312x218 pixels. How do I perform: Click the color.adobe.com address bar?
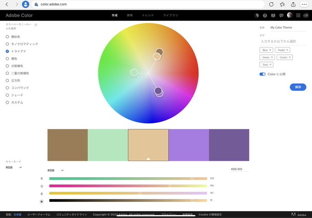coord(148,4)
